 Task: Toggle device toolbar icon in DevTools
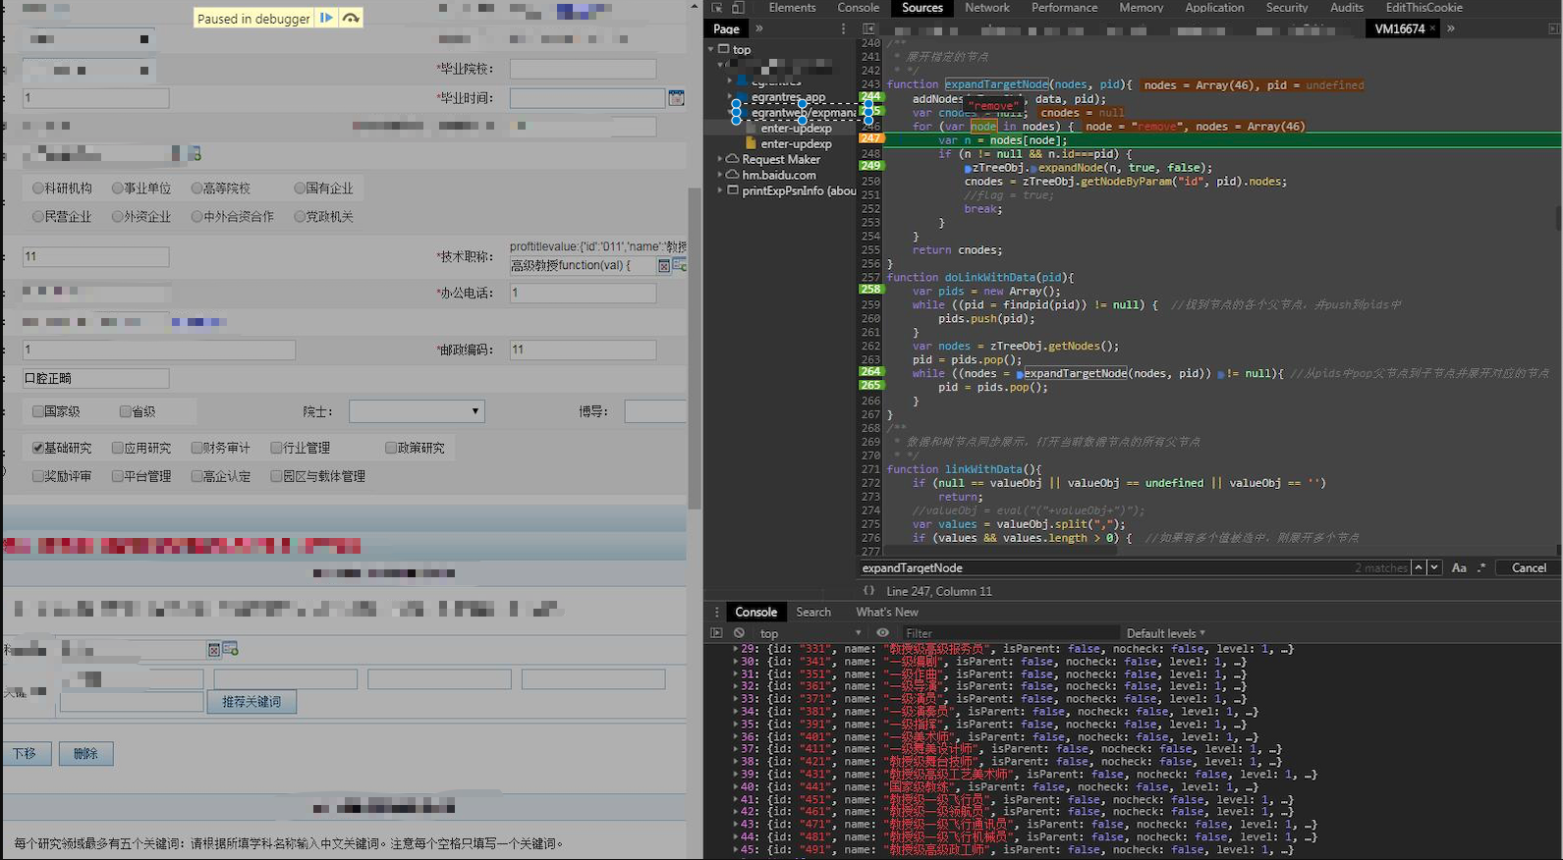(738, 8)
